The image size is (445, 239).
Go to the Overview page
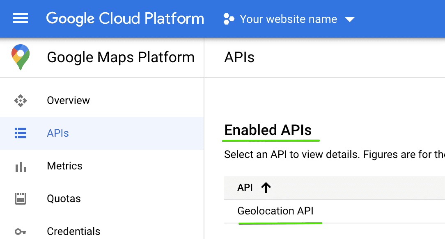[68, 101]
